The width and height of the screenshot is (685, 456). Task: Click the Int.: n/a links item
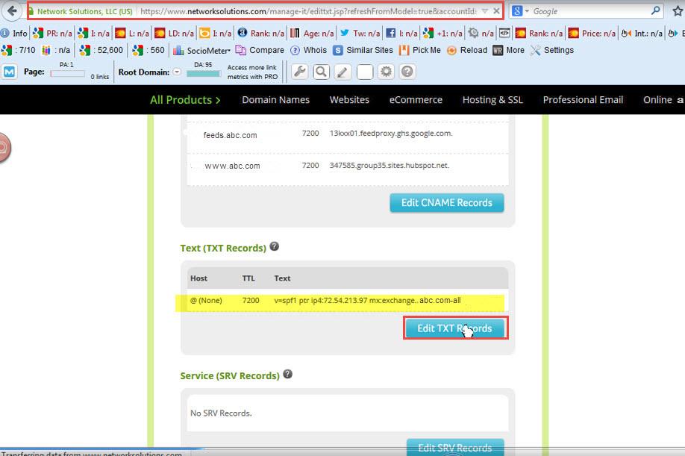tap(642, 33)
